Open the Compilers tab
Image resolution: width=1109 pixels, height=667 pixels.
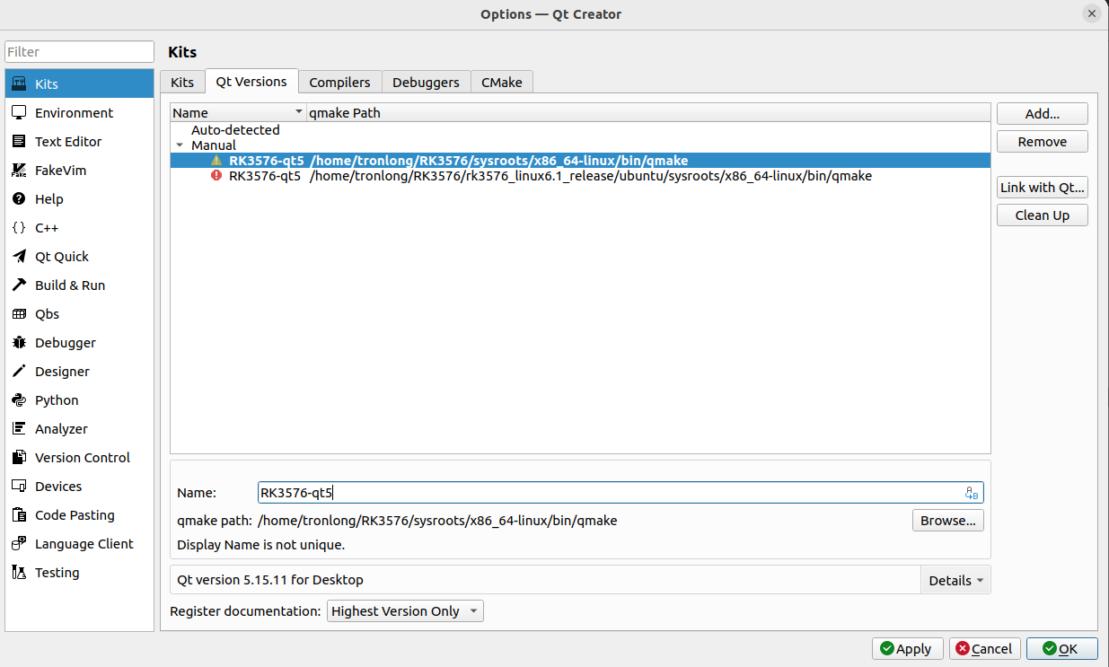[339, 83]
